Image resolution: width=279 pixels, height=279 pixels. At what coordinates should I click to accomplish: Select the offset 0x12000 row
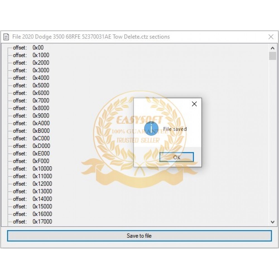[x=33, y=184]
